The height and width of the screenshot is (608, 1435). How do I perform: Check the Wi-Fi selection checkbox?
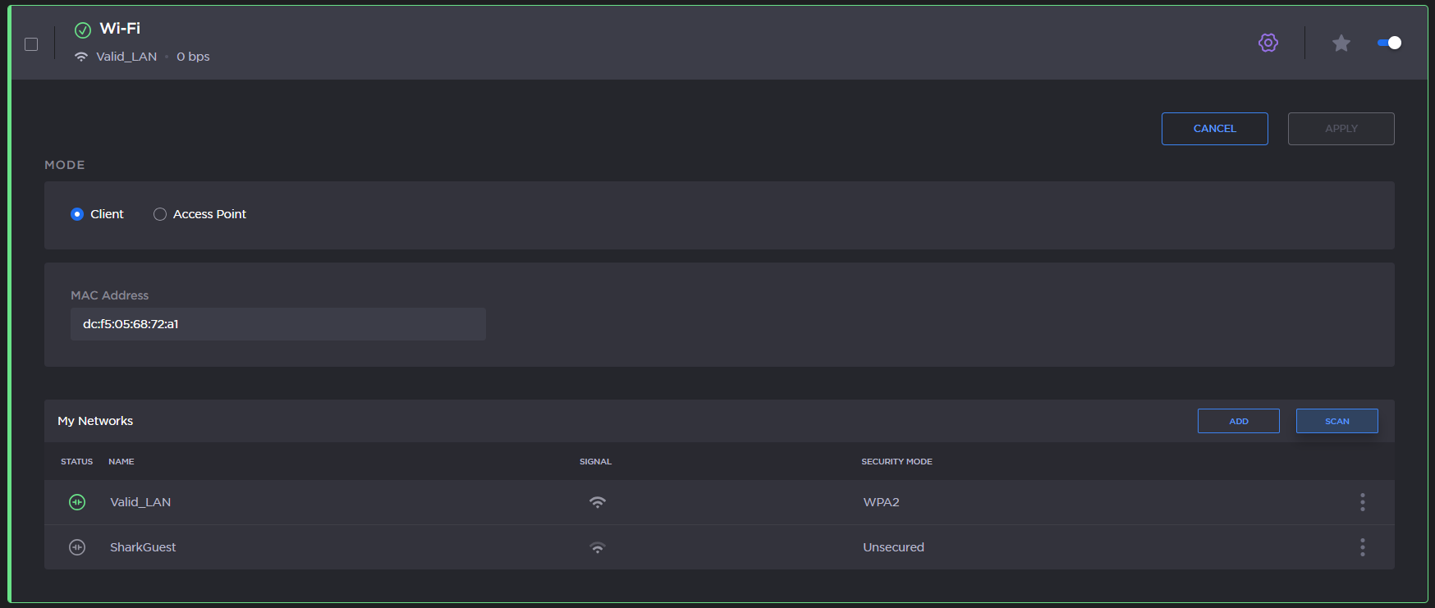[31, 44]
